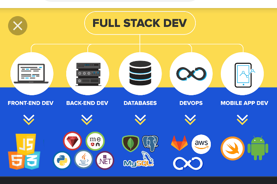Click the MongoDB leaf shield logo

click(x=131, y=144)
